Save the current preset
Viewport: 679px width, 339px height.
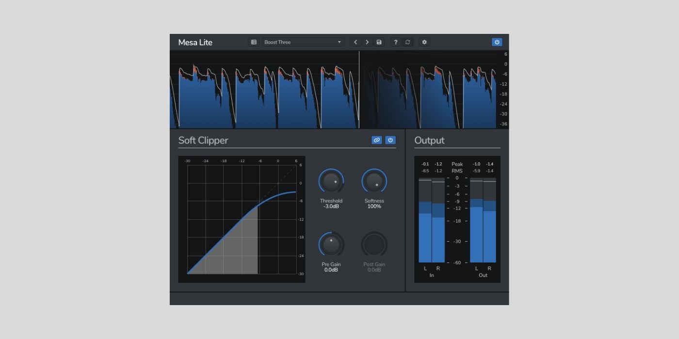click(379, 42)
